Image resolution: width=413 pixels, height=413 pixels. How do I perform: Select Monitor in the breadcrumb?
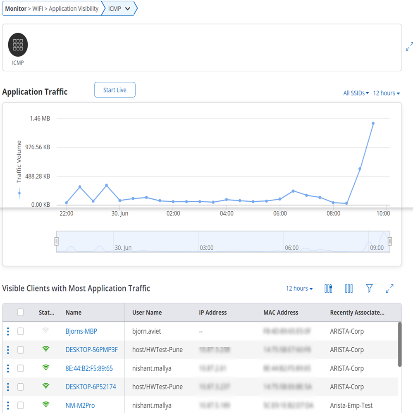point(15,8)
